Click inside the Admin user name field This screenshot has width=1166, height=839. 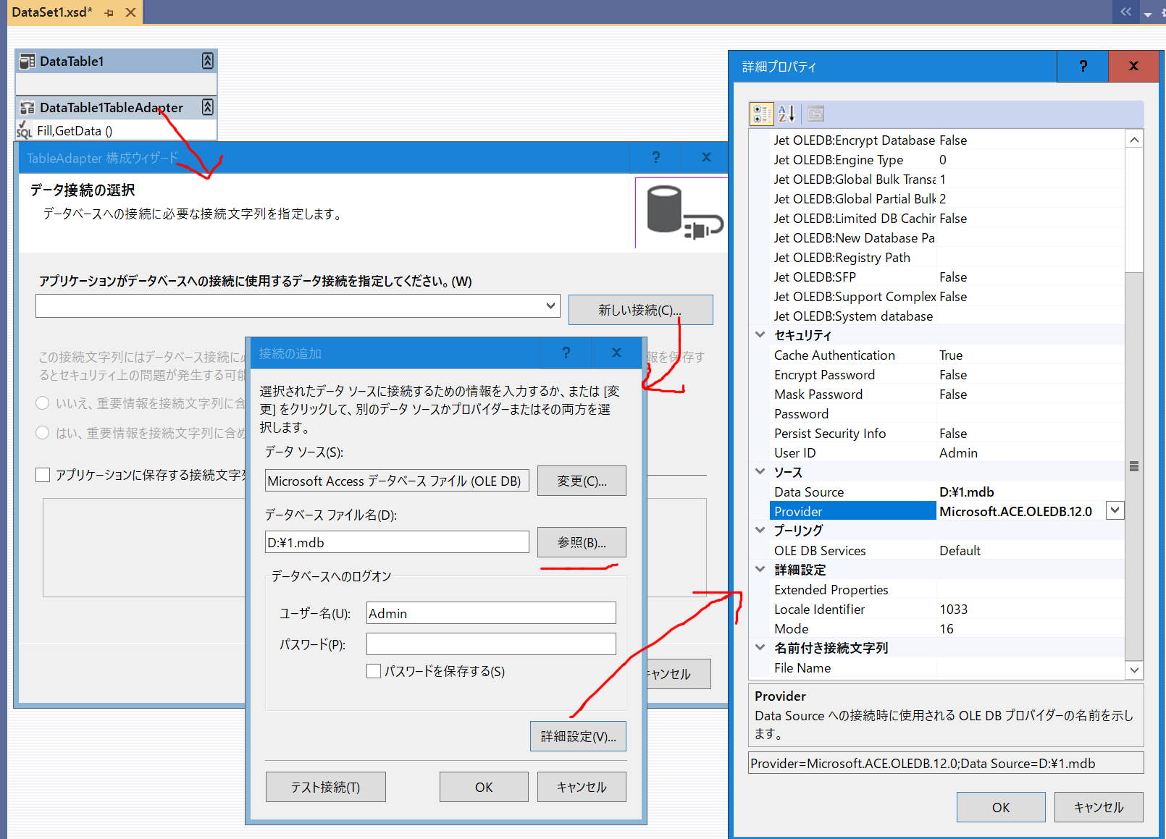pos(490,613)
